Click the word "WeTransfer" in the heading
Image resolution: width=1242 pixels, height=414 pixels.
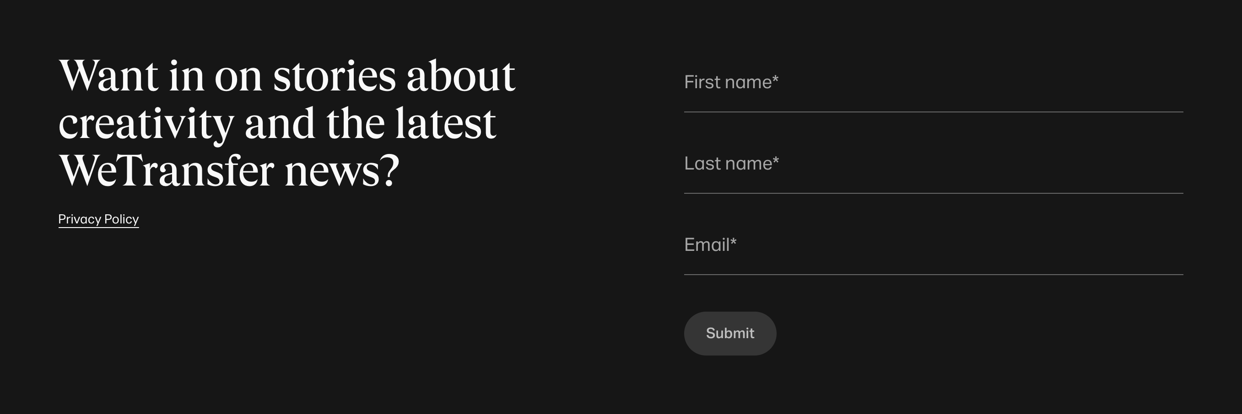coord(166,171)
